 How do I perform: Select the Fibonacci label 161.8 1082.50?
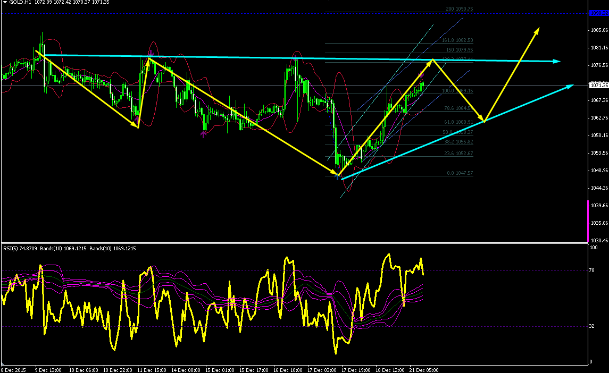pyautogui.click(x=457, y=40)
